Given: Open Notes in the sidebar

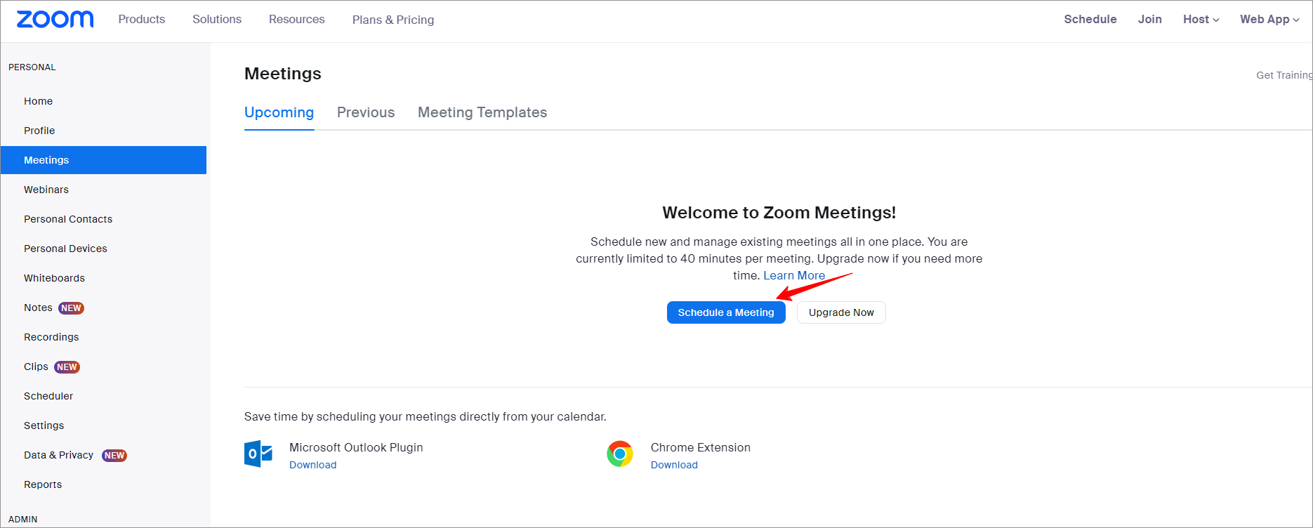Looking at the screenshot, I should point(38,308).
